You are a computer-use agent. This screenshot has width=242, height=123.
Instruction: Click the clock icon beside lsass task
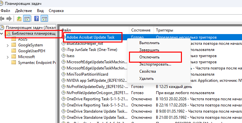tap(63, 55)
